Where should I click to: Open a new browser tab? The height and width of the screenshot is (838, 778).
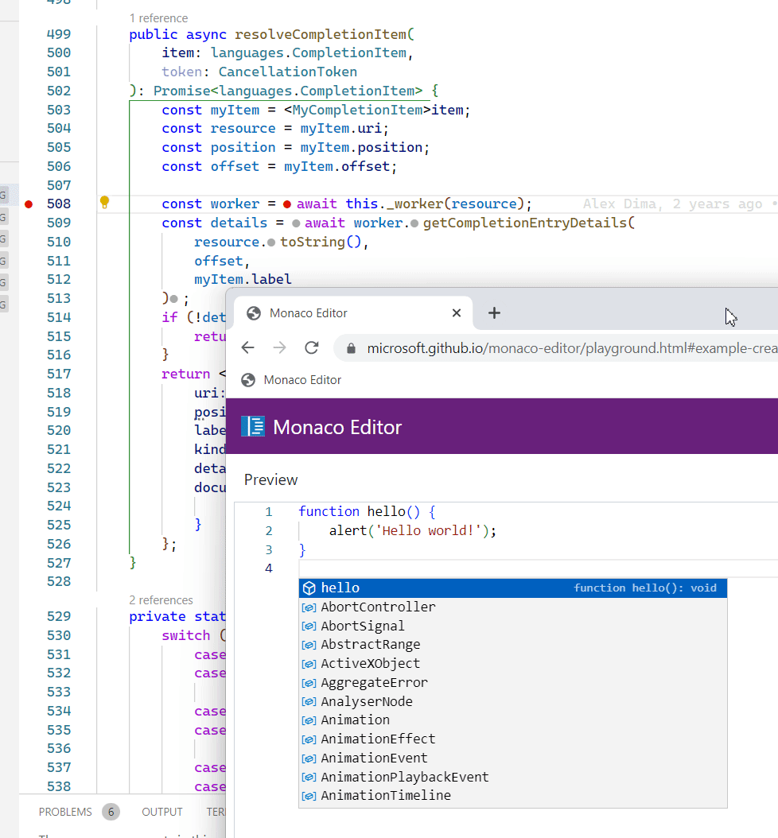[x=494, y=313]
